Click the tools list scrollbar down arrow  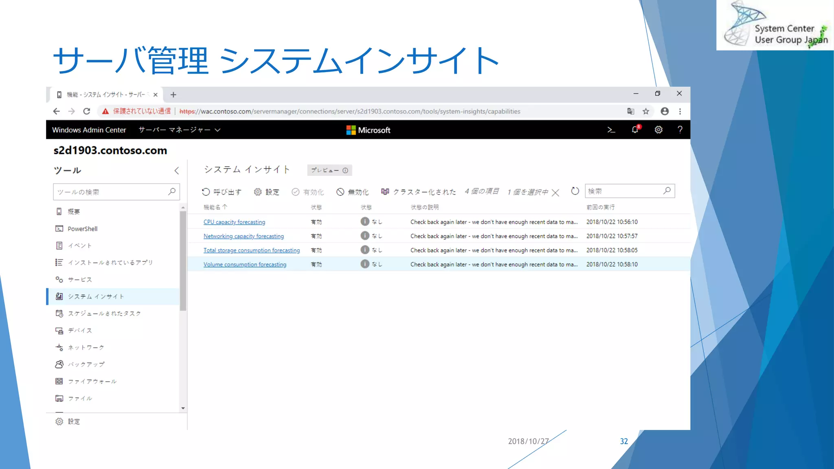pyautogui.click(x=183, y=408)
